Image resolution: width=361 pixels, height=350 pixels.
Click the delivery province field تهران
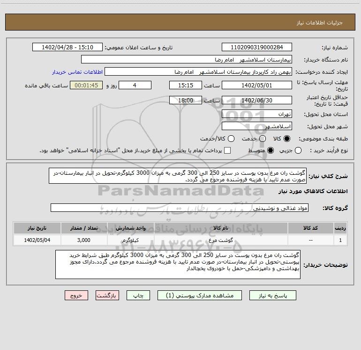click(257, 114)
